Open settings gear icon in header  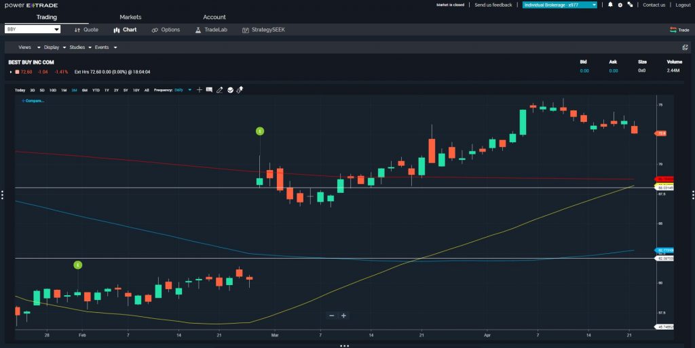click(x=620, y=5)
